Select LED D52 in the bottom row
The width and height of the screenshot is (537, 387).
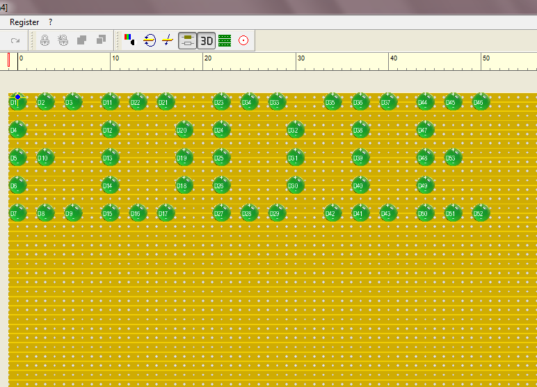pos(481,213)
